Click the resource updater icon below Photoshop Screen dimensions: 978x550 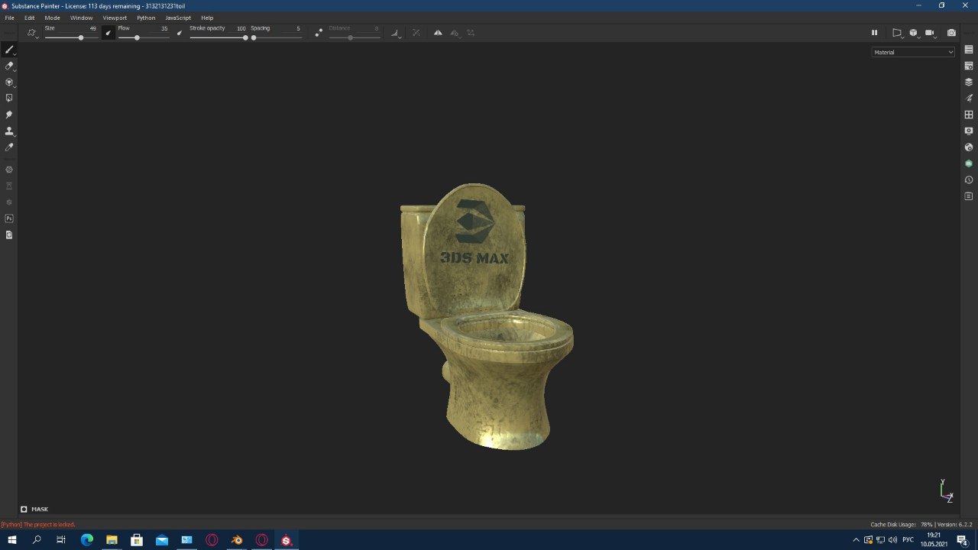9,235
